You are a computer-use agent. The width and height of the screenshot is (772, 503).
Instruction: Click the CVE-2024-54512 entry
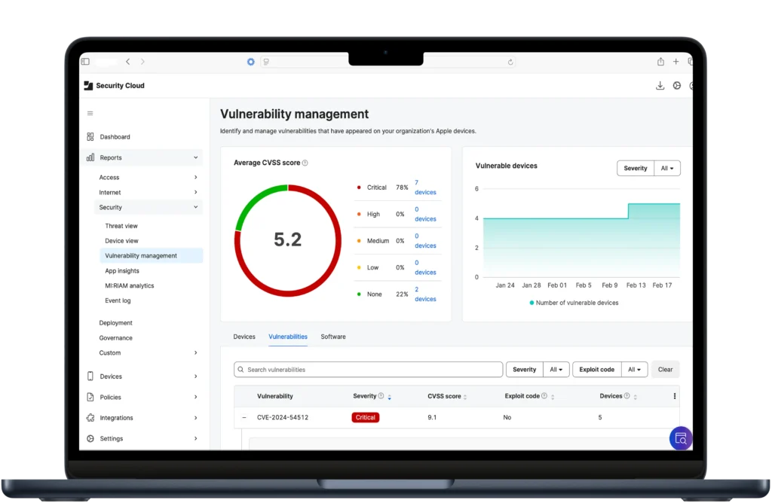coord(283,417)
